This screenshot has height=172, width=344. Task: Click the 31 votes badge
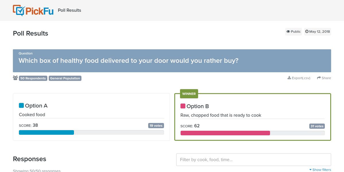click(x=317, y=126)
